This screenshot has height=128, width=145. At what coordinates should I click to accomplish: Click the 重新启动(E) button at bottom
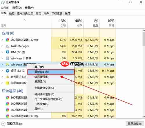tap(135, 124)
